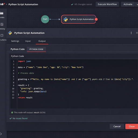Switch to the Input tab
This screenshot has width=138, height=138.
(x=28, y=41)
